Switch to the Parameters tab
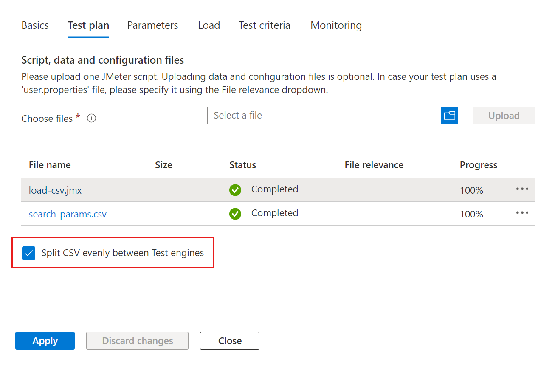This screenshot has width=555, height=367. (x=152, y=25)
